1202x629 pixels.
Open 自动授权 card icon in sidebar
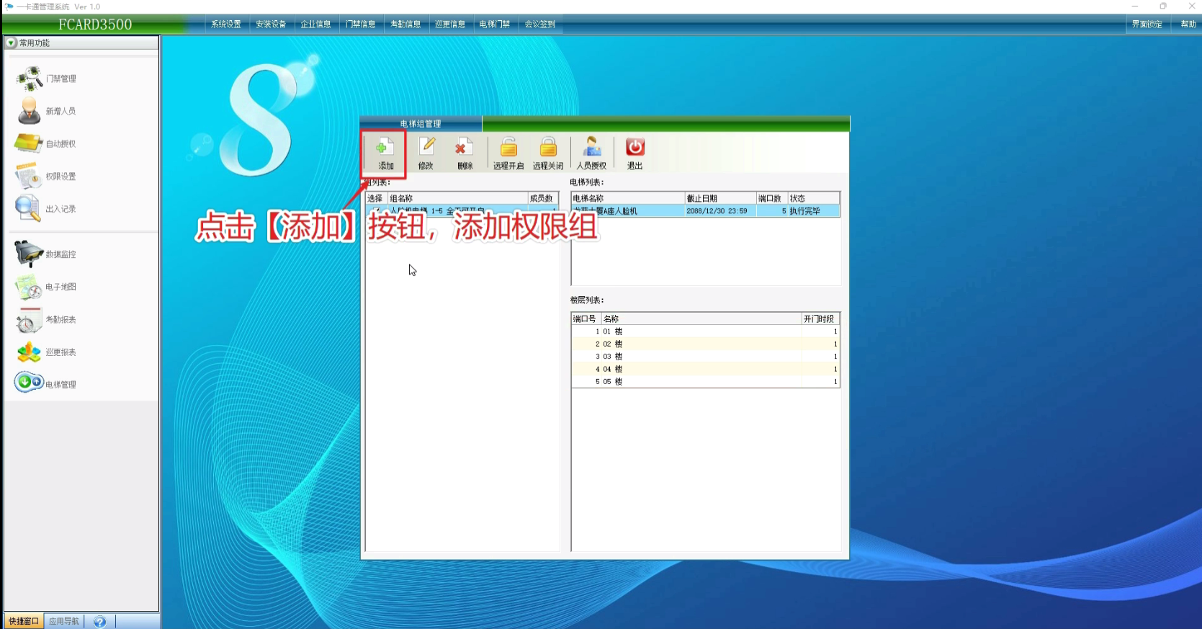pyautogui.click(x=29, y=143)
